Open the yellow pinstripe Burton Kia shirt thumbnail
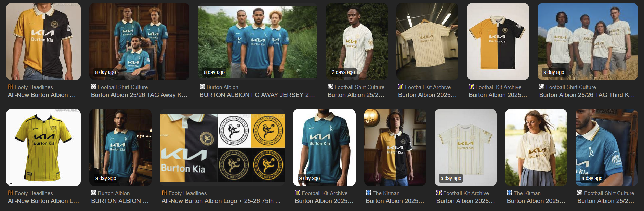Viewport: 644px width, 211px height. click(43, 147)
